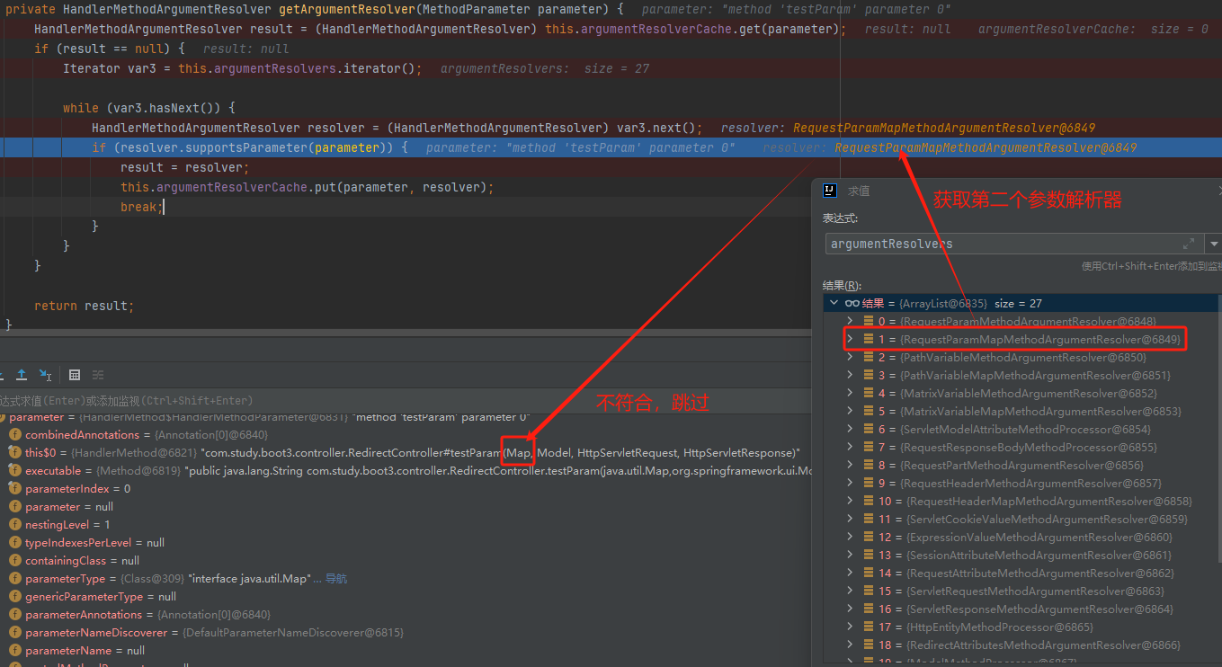Expand item 7 RequestResponseBodyMethodProcessor

click(850, 448)
